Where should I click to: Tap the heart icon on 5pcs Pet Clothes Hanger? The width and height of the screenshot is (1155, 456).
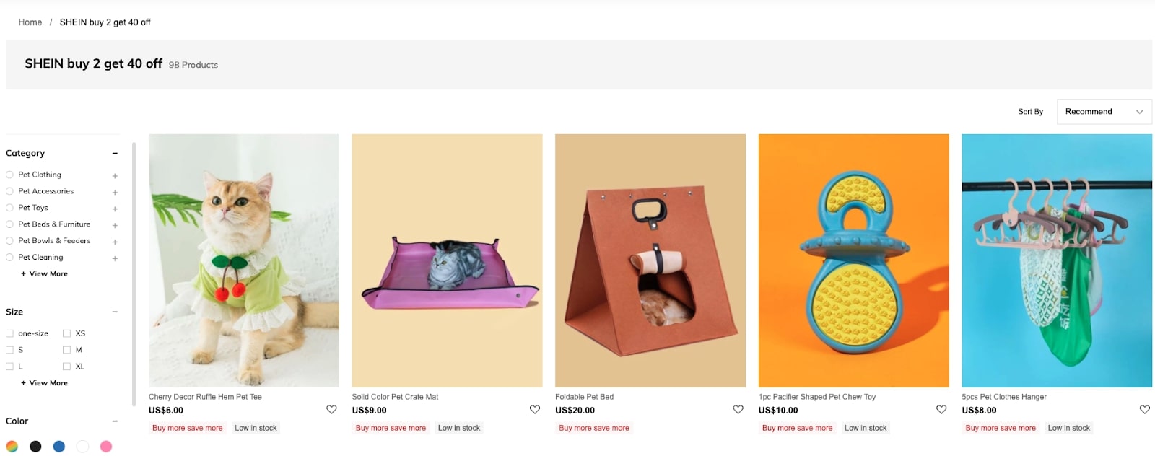pos(1145,409)
